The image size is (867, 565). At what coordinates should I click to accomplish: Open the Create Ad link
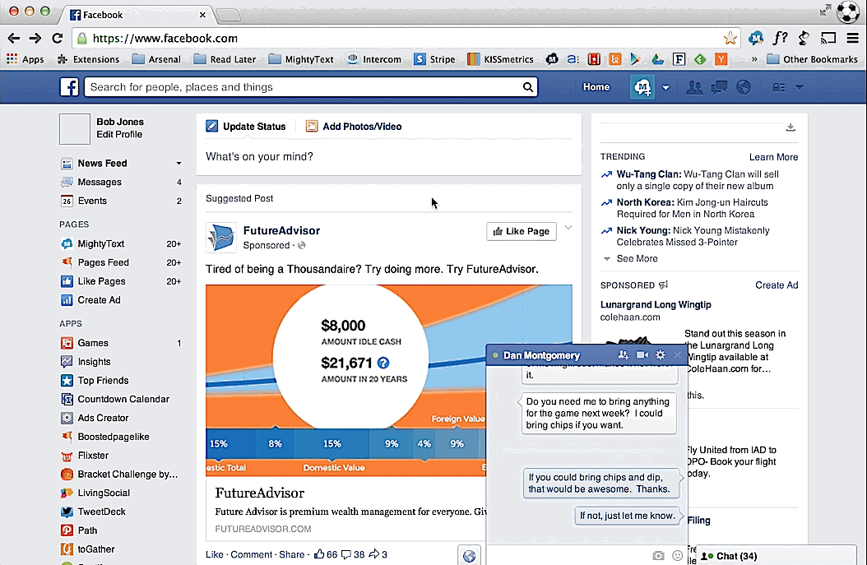point(777,285)
